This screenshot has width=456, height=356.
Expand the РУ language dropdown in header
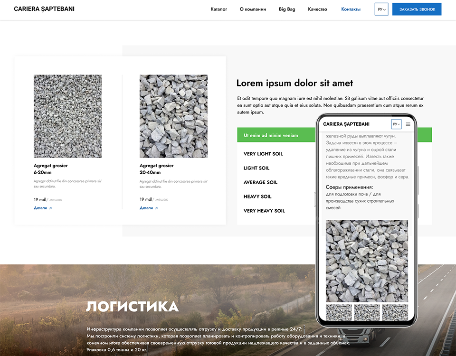click(x=381, y=9)
